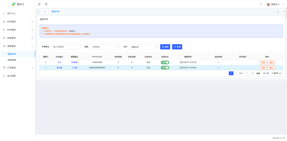Screen dimensions: 287x141
Task: Open the 全部类型 type dropdown
Action: click(x=105, y=47)
